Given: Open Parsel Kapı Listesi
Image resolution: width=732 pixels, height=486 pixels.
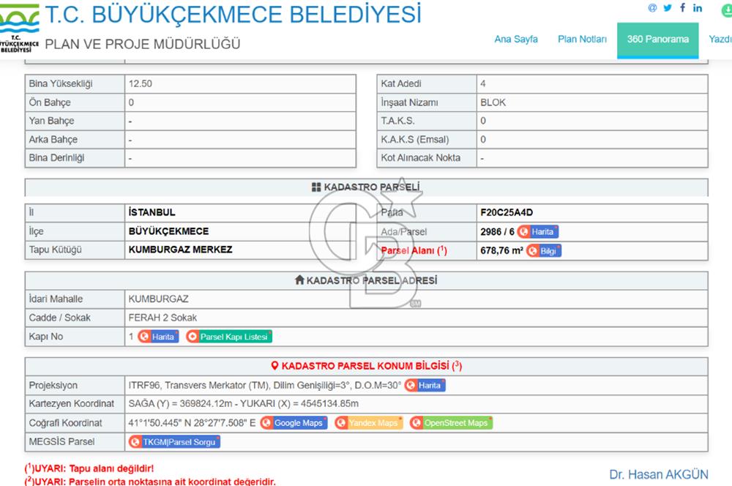Looking at the screenshot, I should pyautogui.click(x=228, y=337).
